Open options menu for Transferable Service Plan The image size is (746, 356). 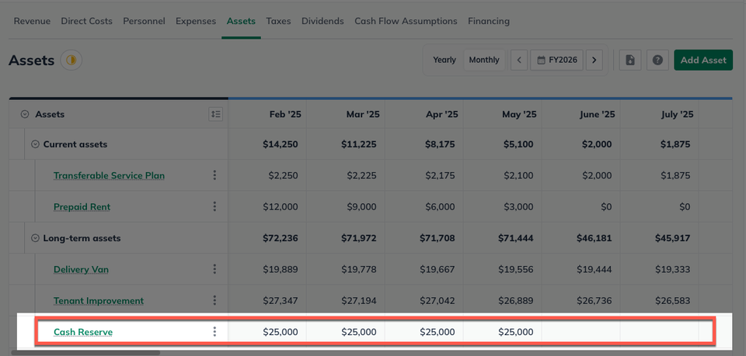[x=214, y=175]
